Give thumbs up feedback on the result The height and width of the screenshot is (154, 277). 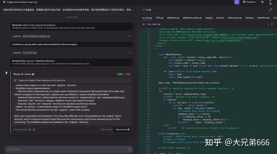click(30, 130)
